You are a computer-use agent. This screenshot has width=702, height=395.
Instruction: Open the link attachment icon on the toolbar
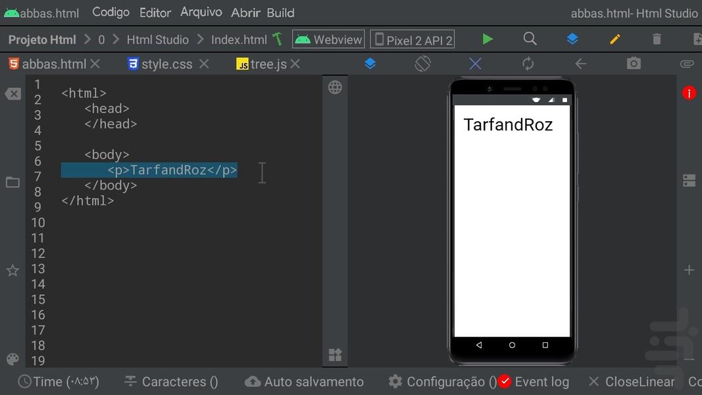[687, 63]
